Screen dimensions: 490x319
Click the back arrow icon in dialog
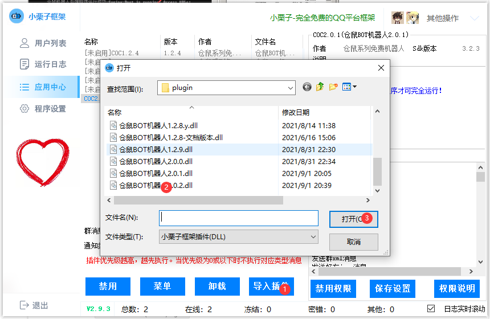pos(307,87)
